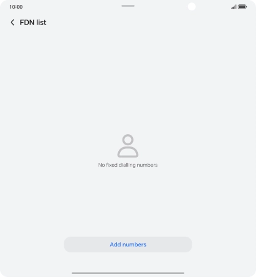This screenshot has width=256, height=277.
Task: Click the Add numbers button
Action: click(128, 245)
